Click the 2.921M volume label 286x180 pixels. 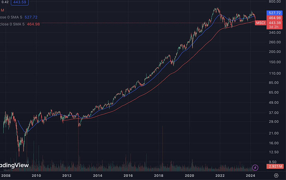tap(275, 167)
